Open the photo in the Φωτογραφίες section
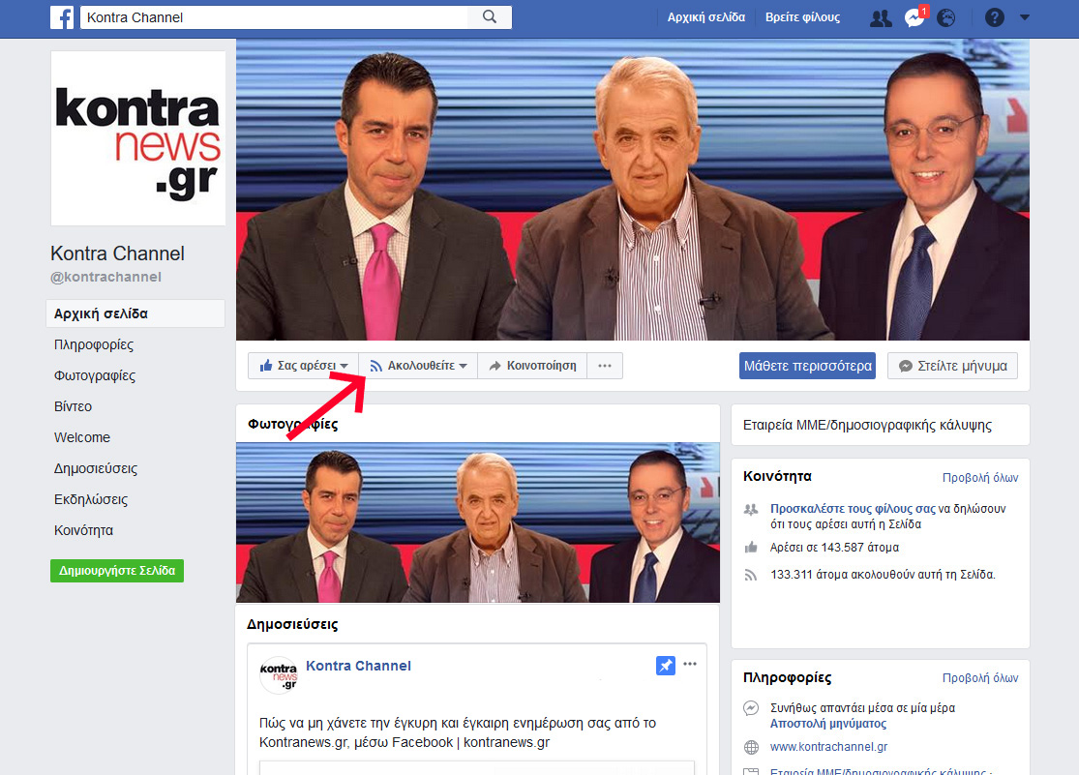The height and width of the screenshot is (775, 1079). pos(478,522)
